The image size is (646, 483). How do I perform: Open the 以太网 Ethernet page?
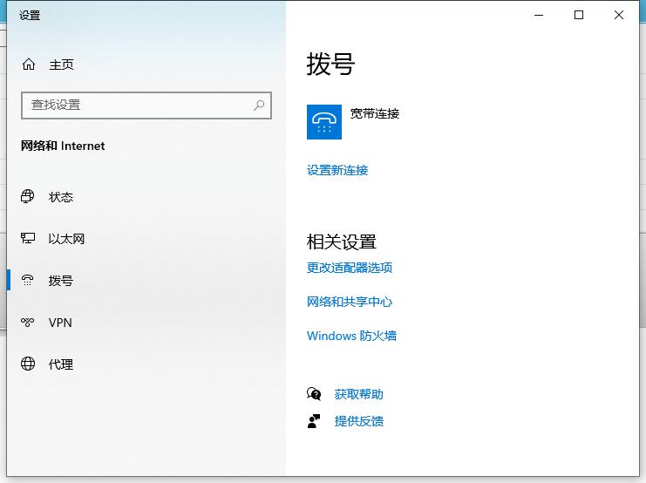click(66, 239)
